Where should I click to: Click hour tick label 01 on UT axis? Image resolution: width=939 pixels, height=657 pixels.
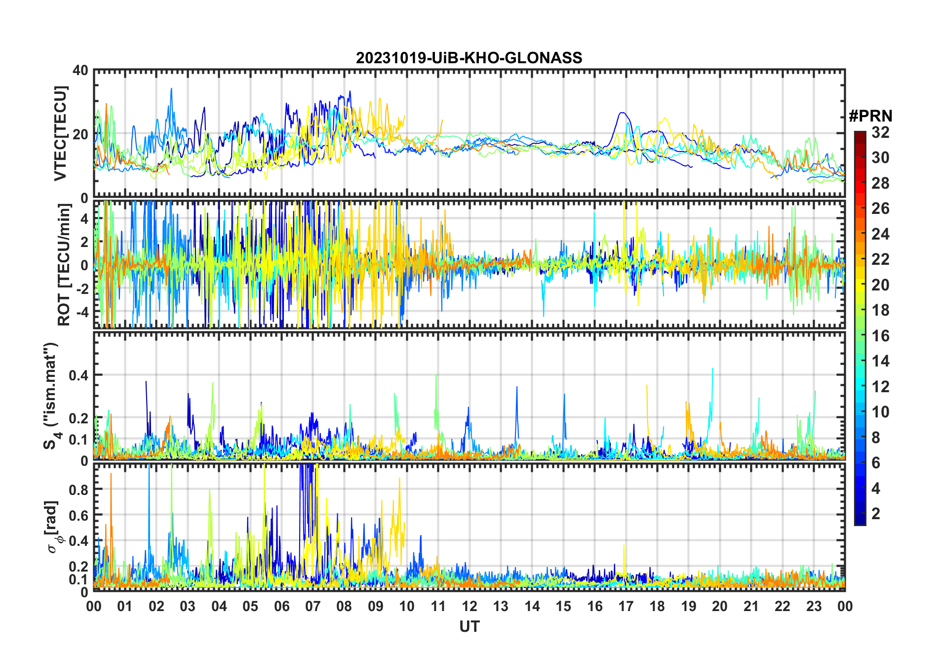tap(125, 606)
